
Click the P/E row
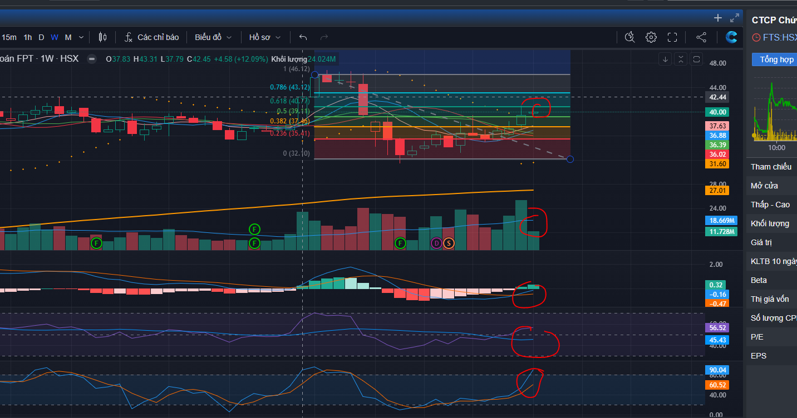(771, 337)
